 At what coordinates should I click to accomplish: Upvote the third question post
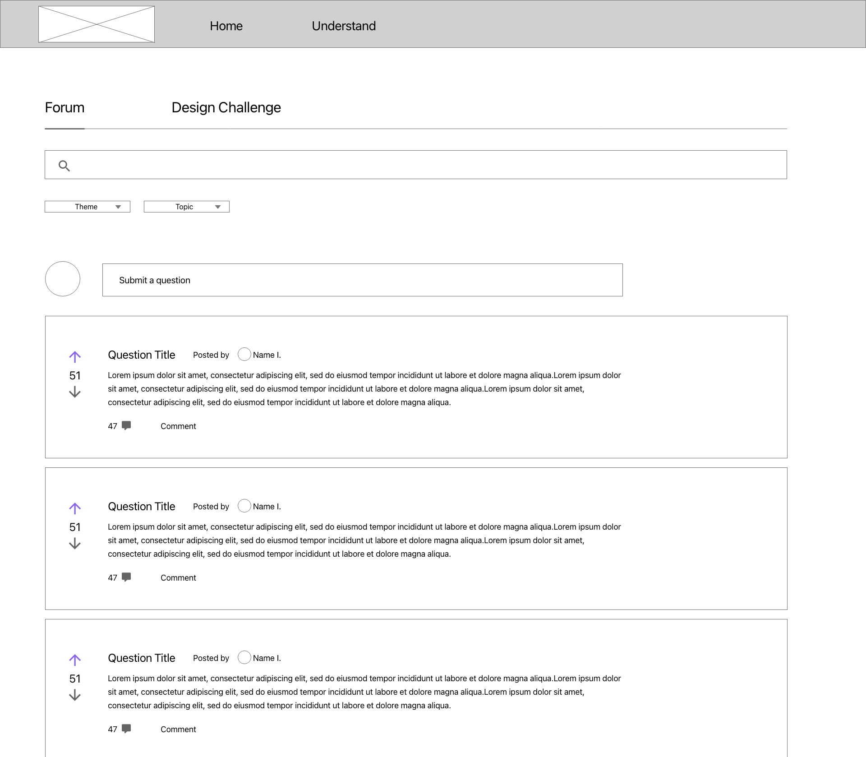pos(75,660)
